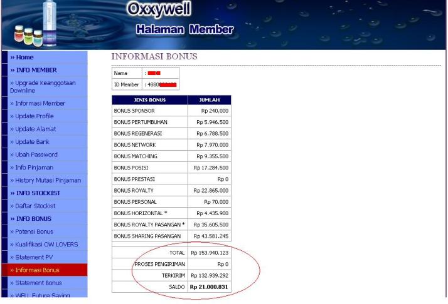Select the BONUS PRESTASI row label

coord(134,179)
